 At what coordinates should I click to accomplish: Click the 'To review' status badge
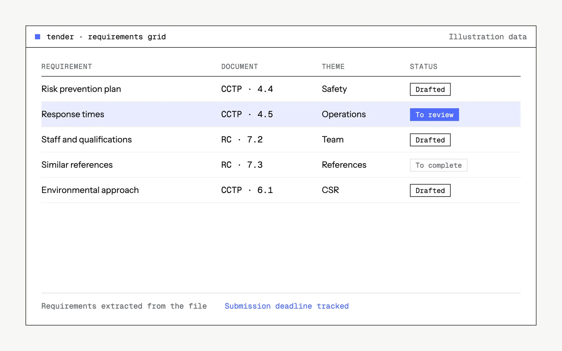click(x=434, y=115)
